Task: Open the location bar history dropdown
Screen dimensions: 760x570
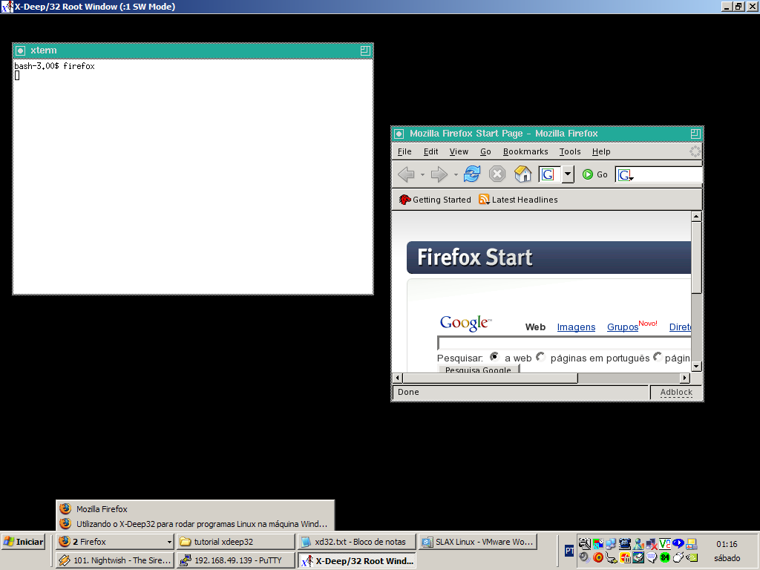Action: coord(568,174)
